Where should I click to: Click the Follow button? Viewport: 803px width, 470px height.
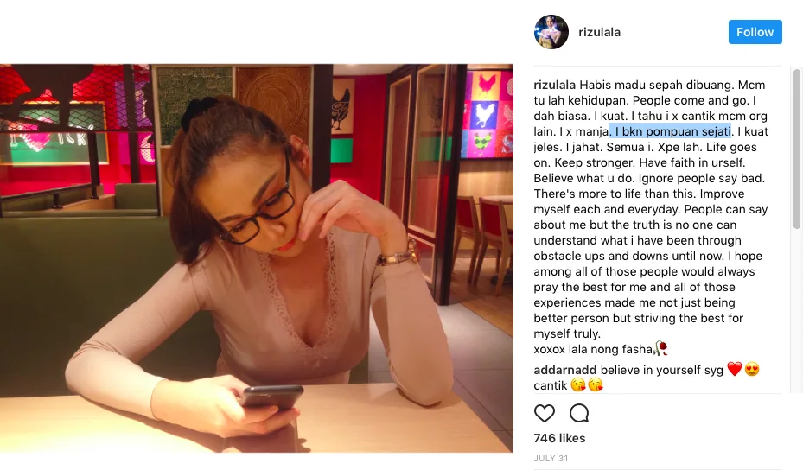point(755,32)
